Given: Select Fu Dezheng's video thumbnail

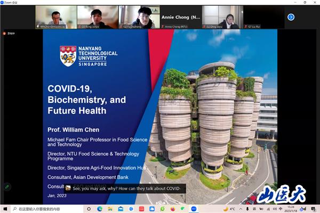Looking at the screenshot, I should (x=139, y=17).
